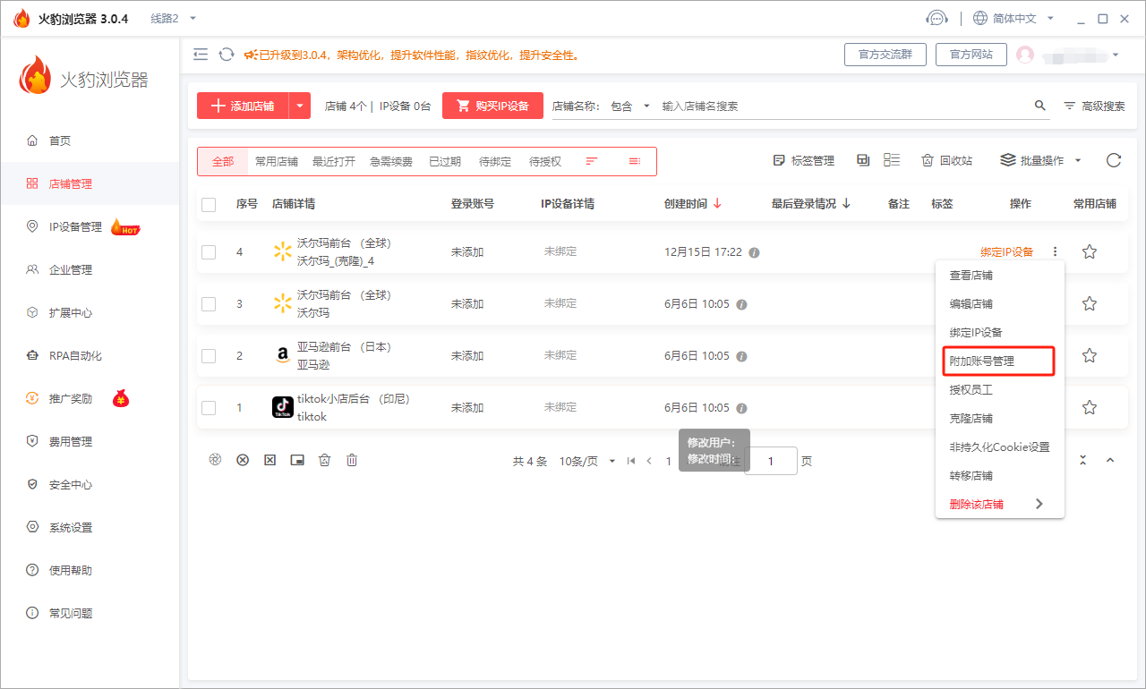Open the 包含 store name filter dropdown
Viewport: 1146px width, 689px height.
627,105
